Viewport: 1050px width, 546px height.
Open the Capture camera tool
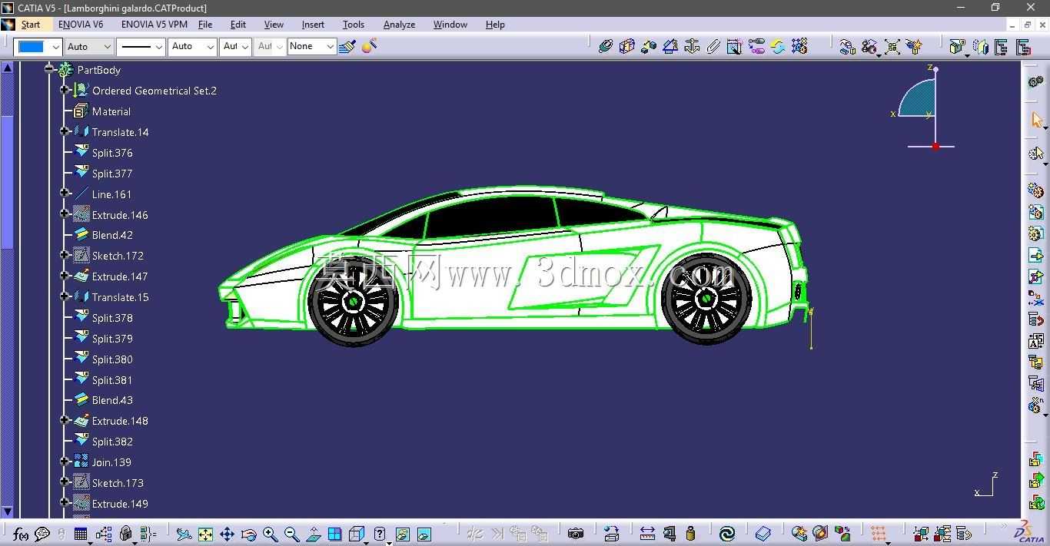pyautogui.click(x=576, y=534)
